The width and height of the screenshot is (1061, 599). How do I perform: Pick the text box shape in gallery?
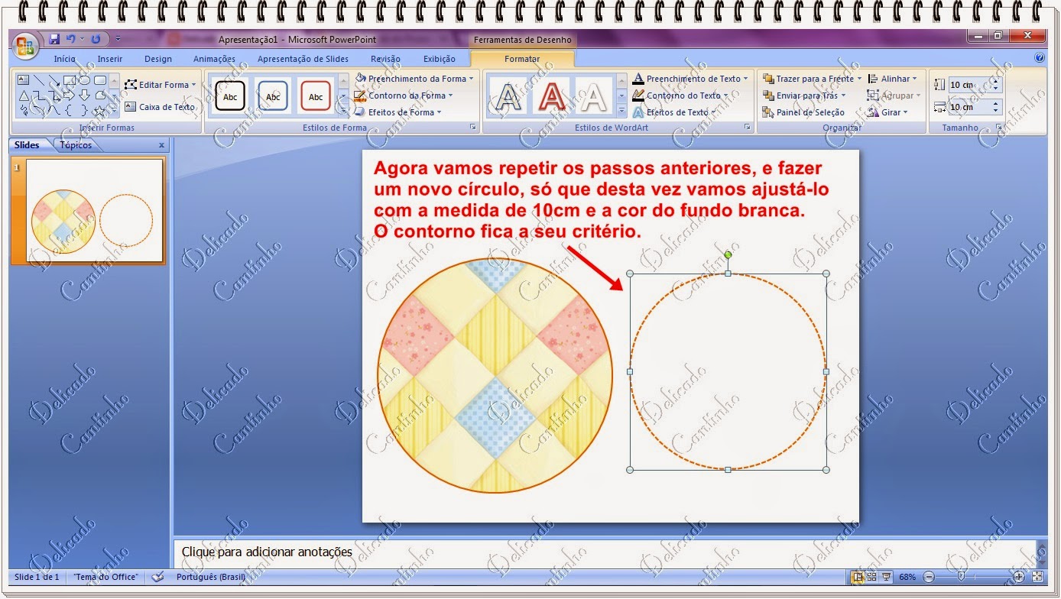click(x=23, y=79)
